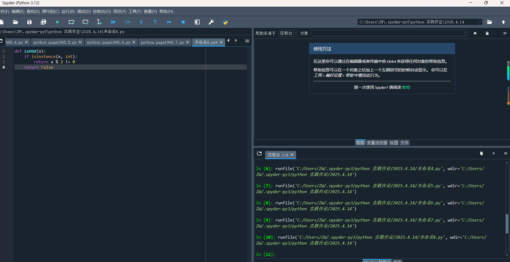Click the Save file icon
The width and height of the screenshot is (510, 262).
point(29,22)
